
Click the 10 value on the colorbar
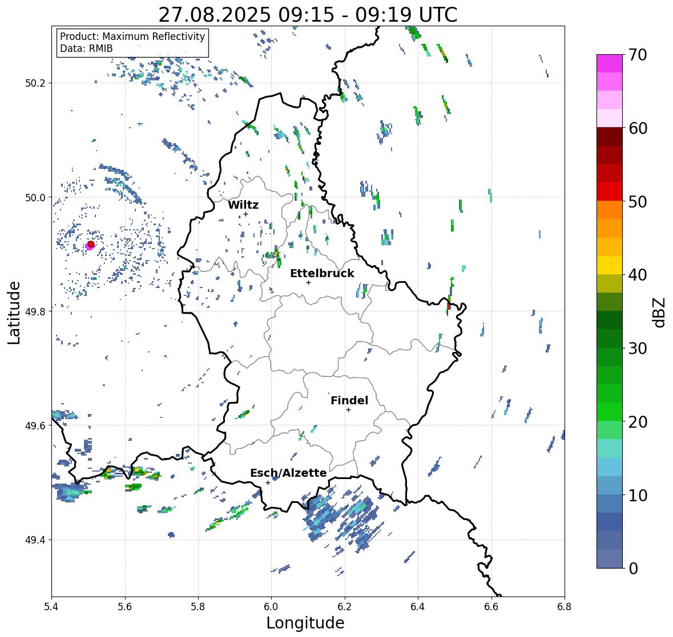[x=638, y=495]
